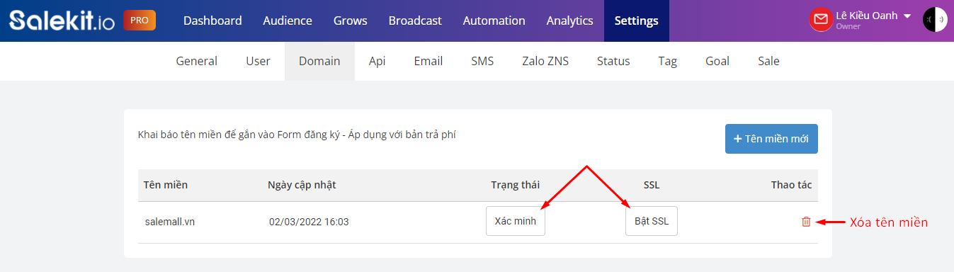Screen dimensions: 954x272
Task: Switch to the Status tab
Action: (613, 61)
